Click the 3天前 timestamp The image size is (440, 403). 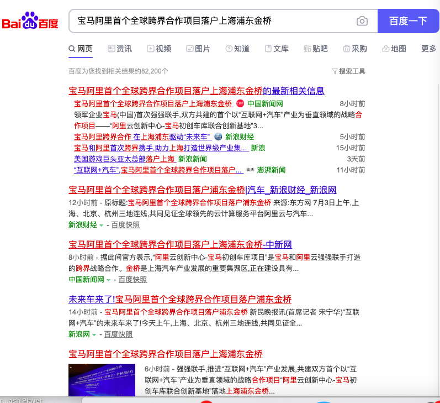(x=356, y=159)
